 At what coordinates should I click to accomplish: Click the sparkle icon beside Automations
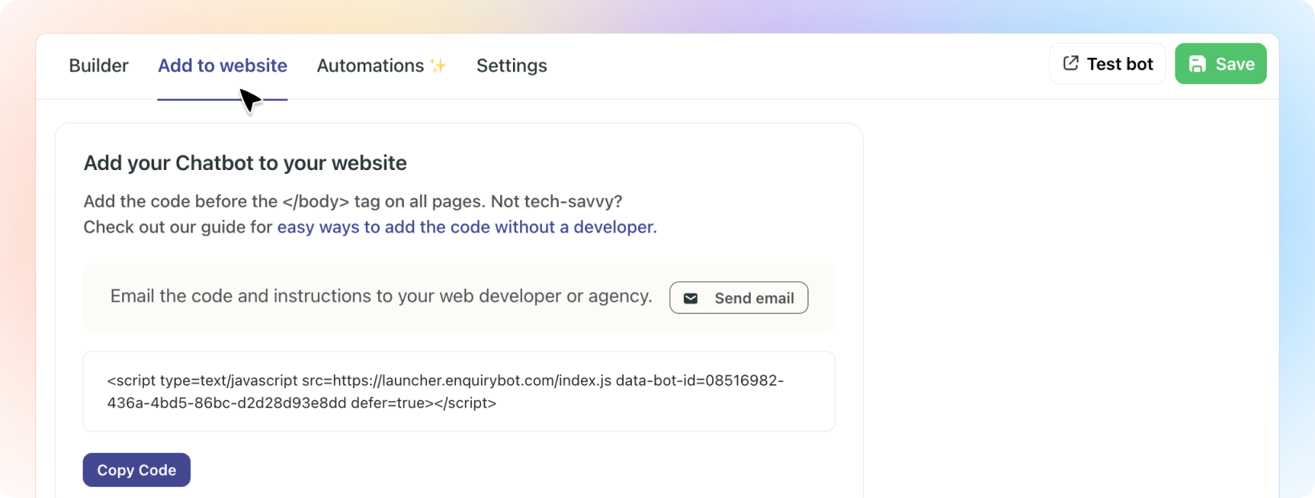438,66
